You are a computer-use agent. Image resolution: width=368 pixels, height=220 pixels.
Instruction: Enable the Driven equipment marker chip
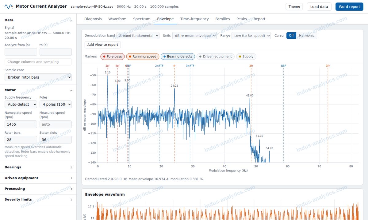point(216,57)
